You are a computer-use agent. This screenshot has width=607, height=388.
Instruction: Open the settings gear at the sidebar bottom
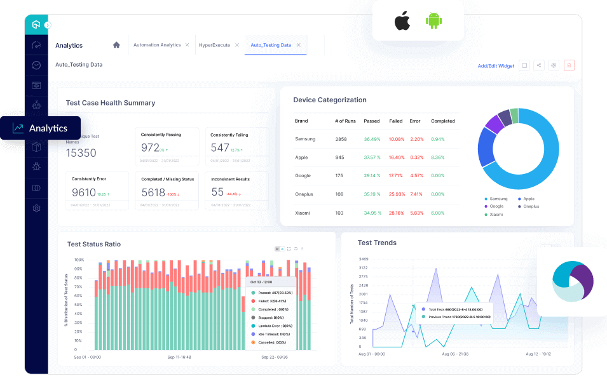(36, 208)
